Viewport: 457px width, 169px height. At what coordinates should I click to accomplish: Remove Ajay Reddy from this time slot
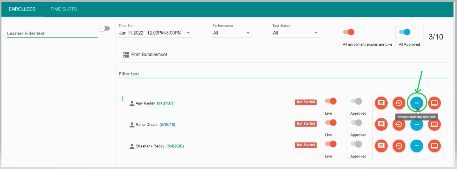pos(417,103)
